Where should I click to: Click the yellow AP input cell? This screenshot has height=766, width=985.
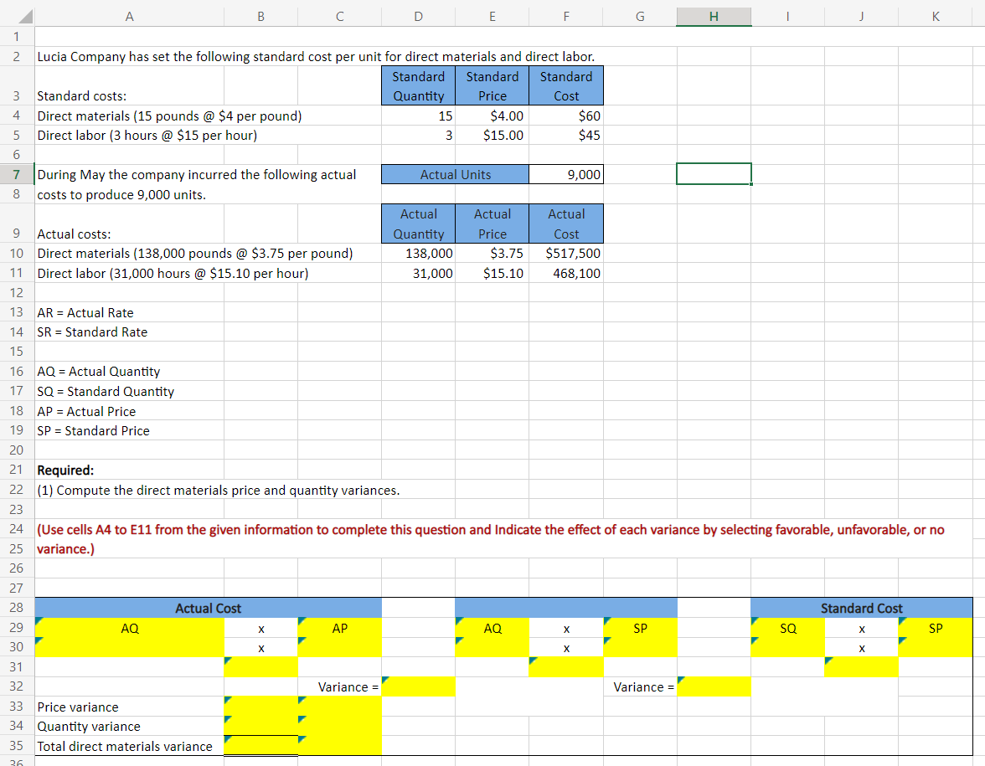coord(339,628)
